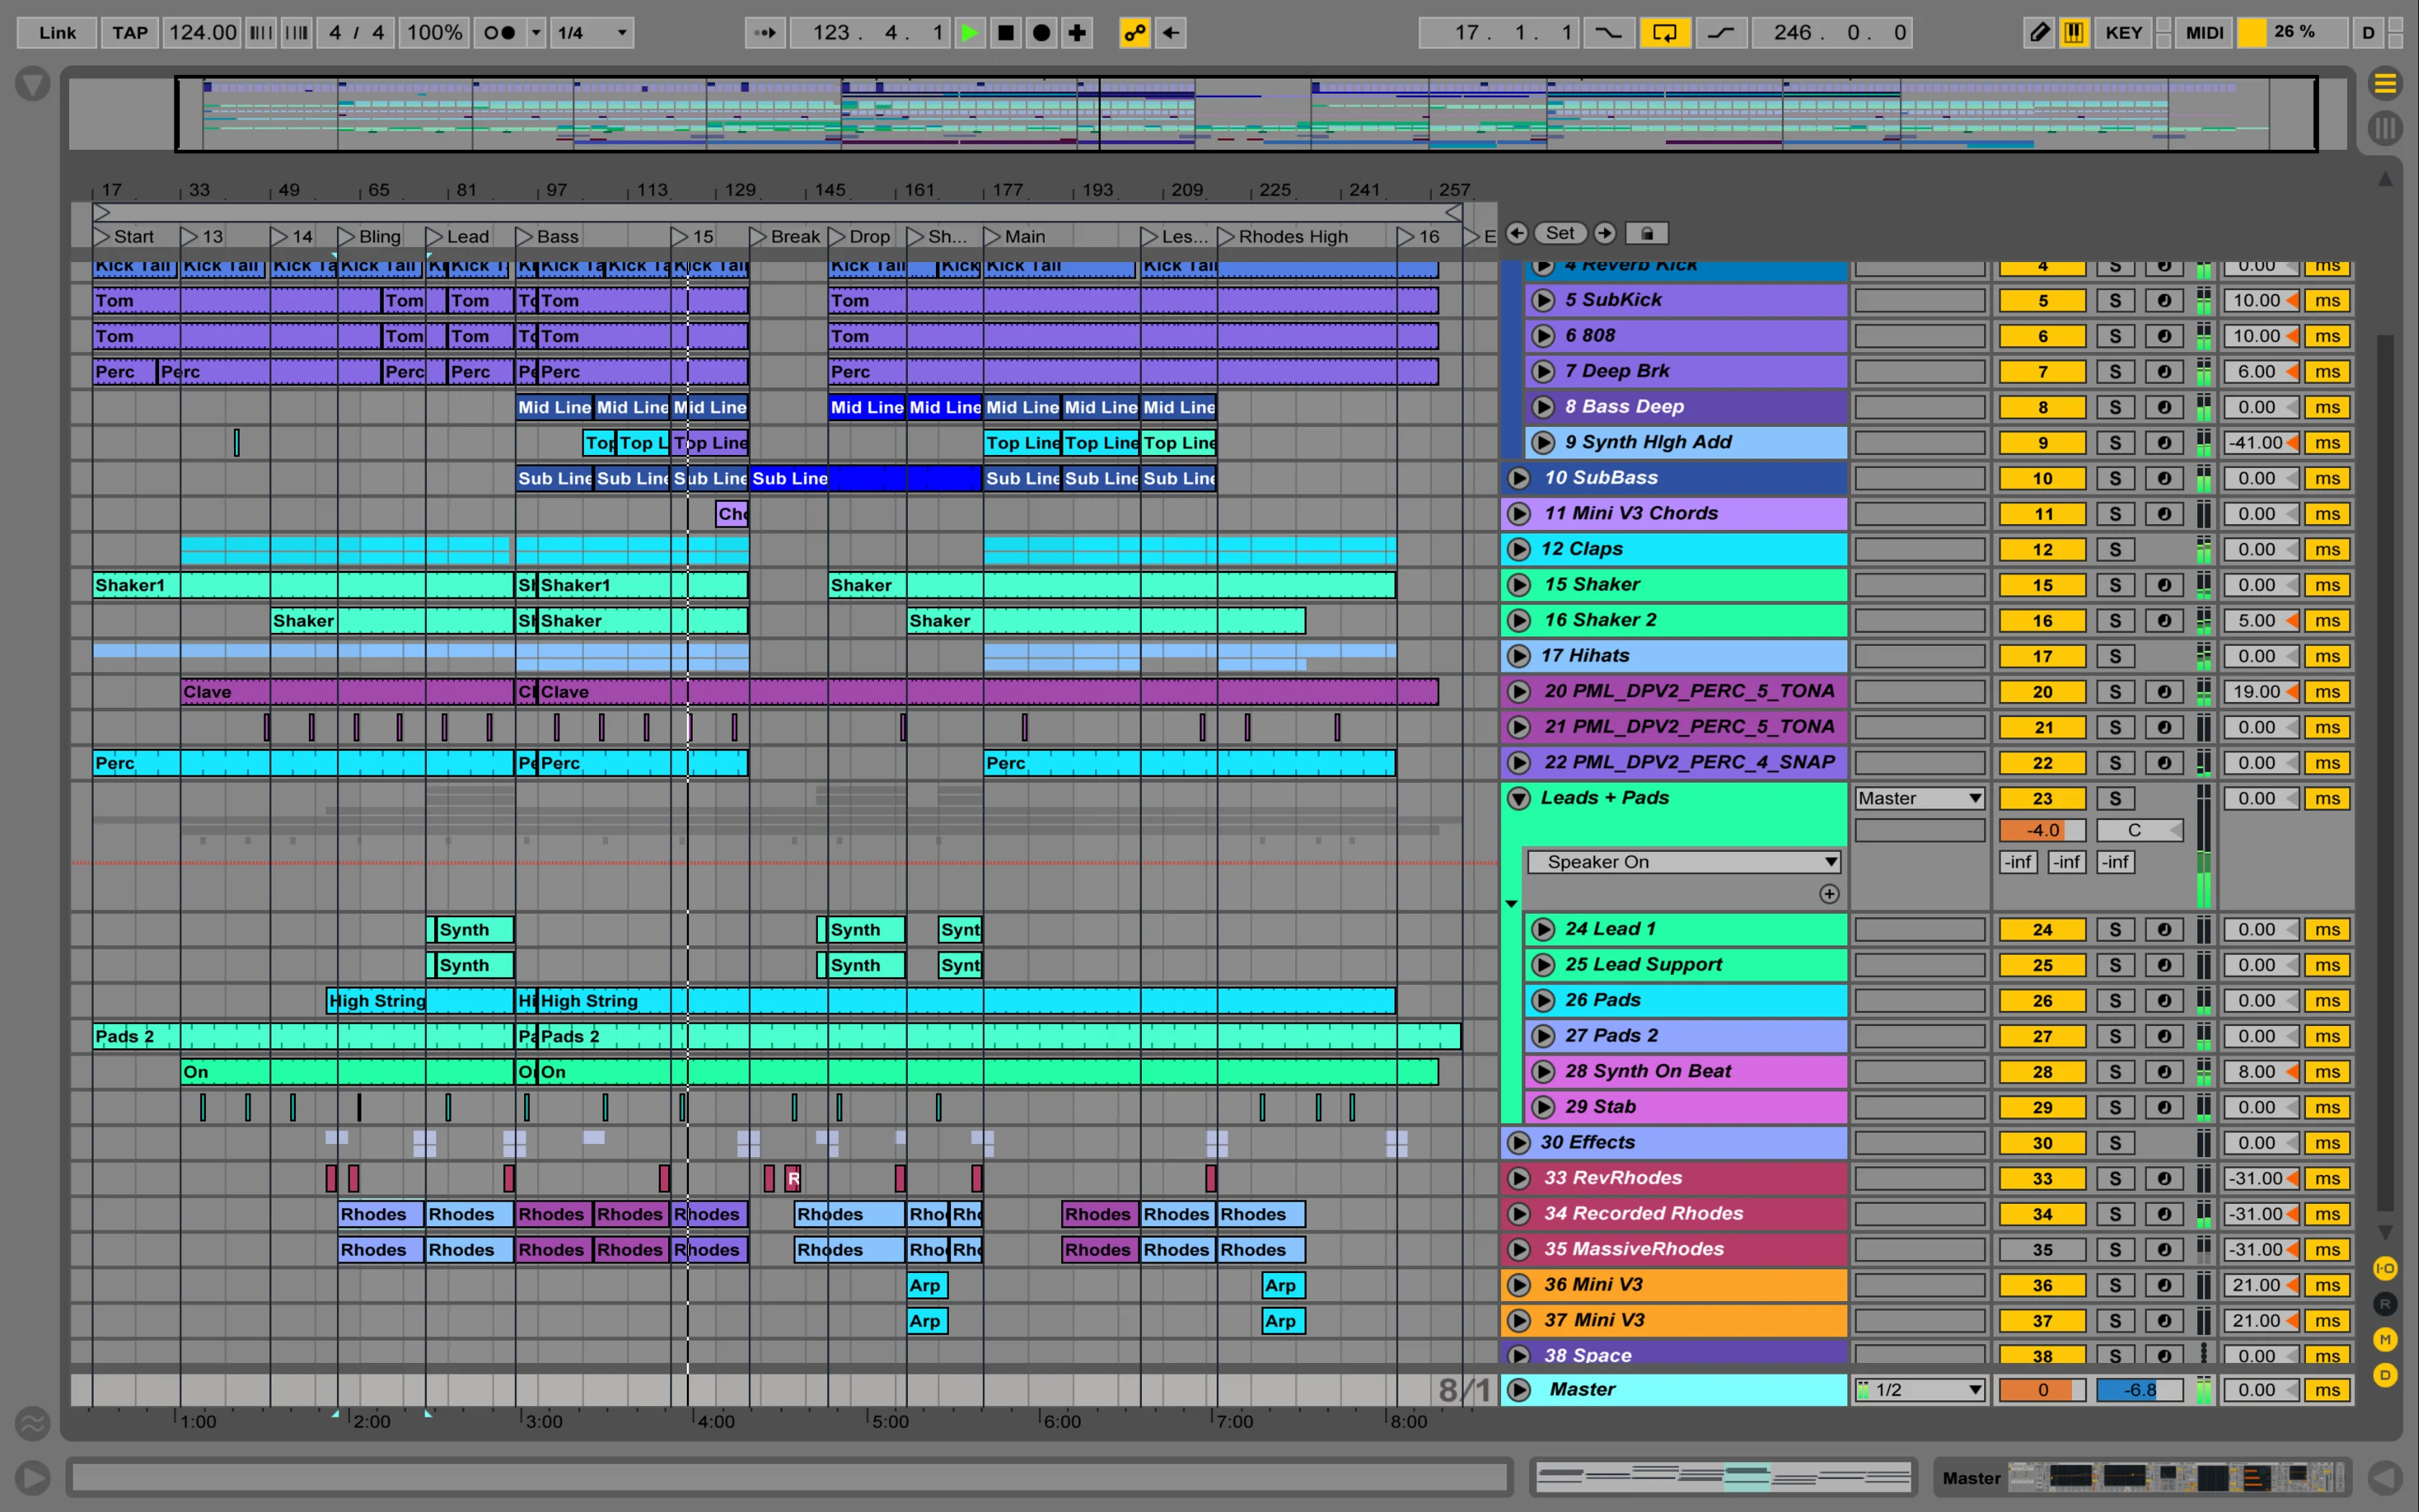
Task: Unfold the 8 Bass Deep track
Action: tap(1544, 407)
